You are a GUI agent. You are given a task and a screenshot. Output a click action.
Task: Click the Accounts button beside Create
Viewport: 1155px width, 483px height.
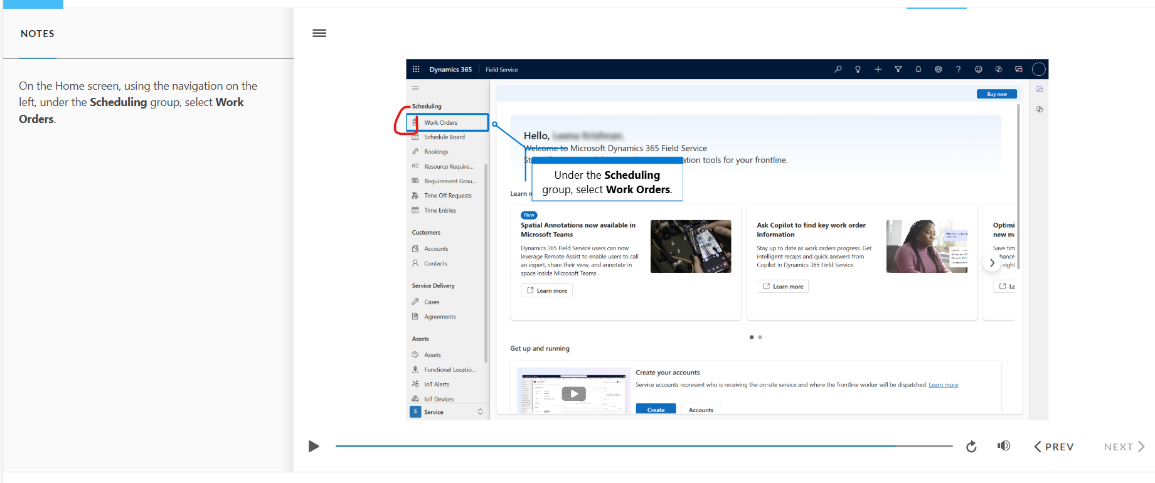point(701,410)
